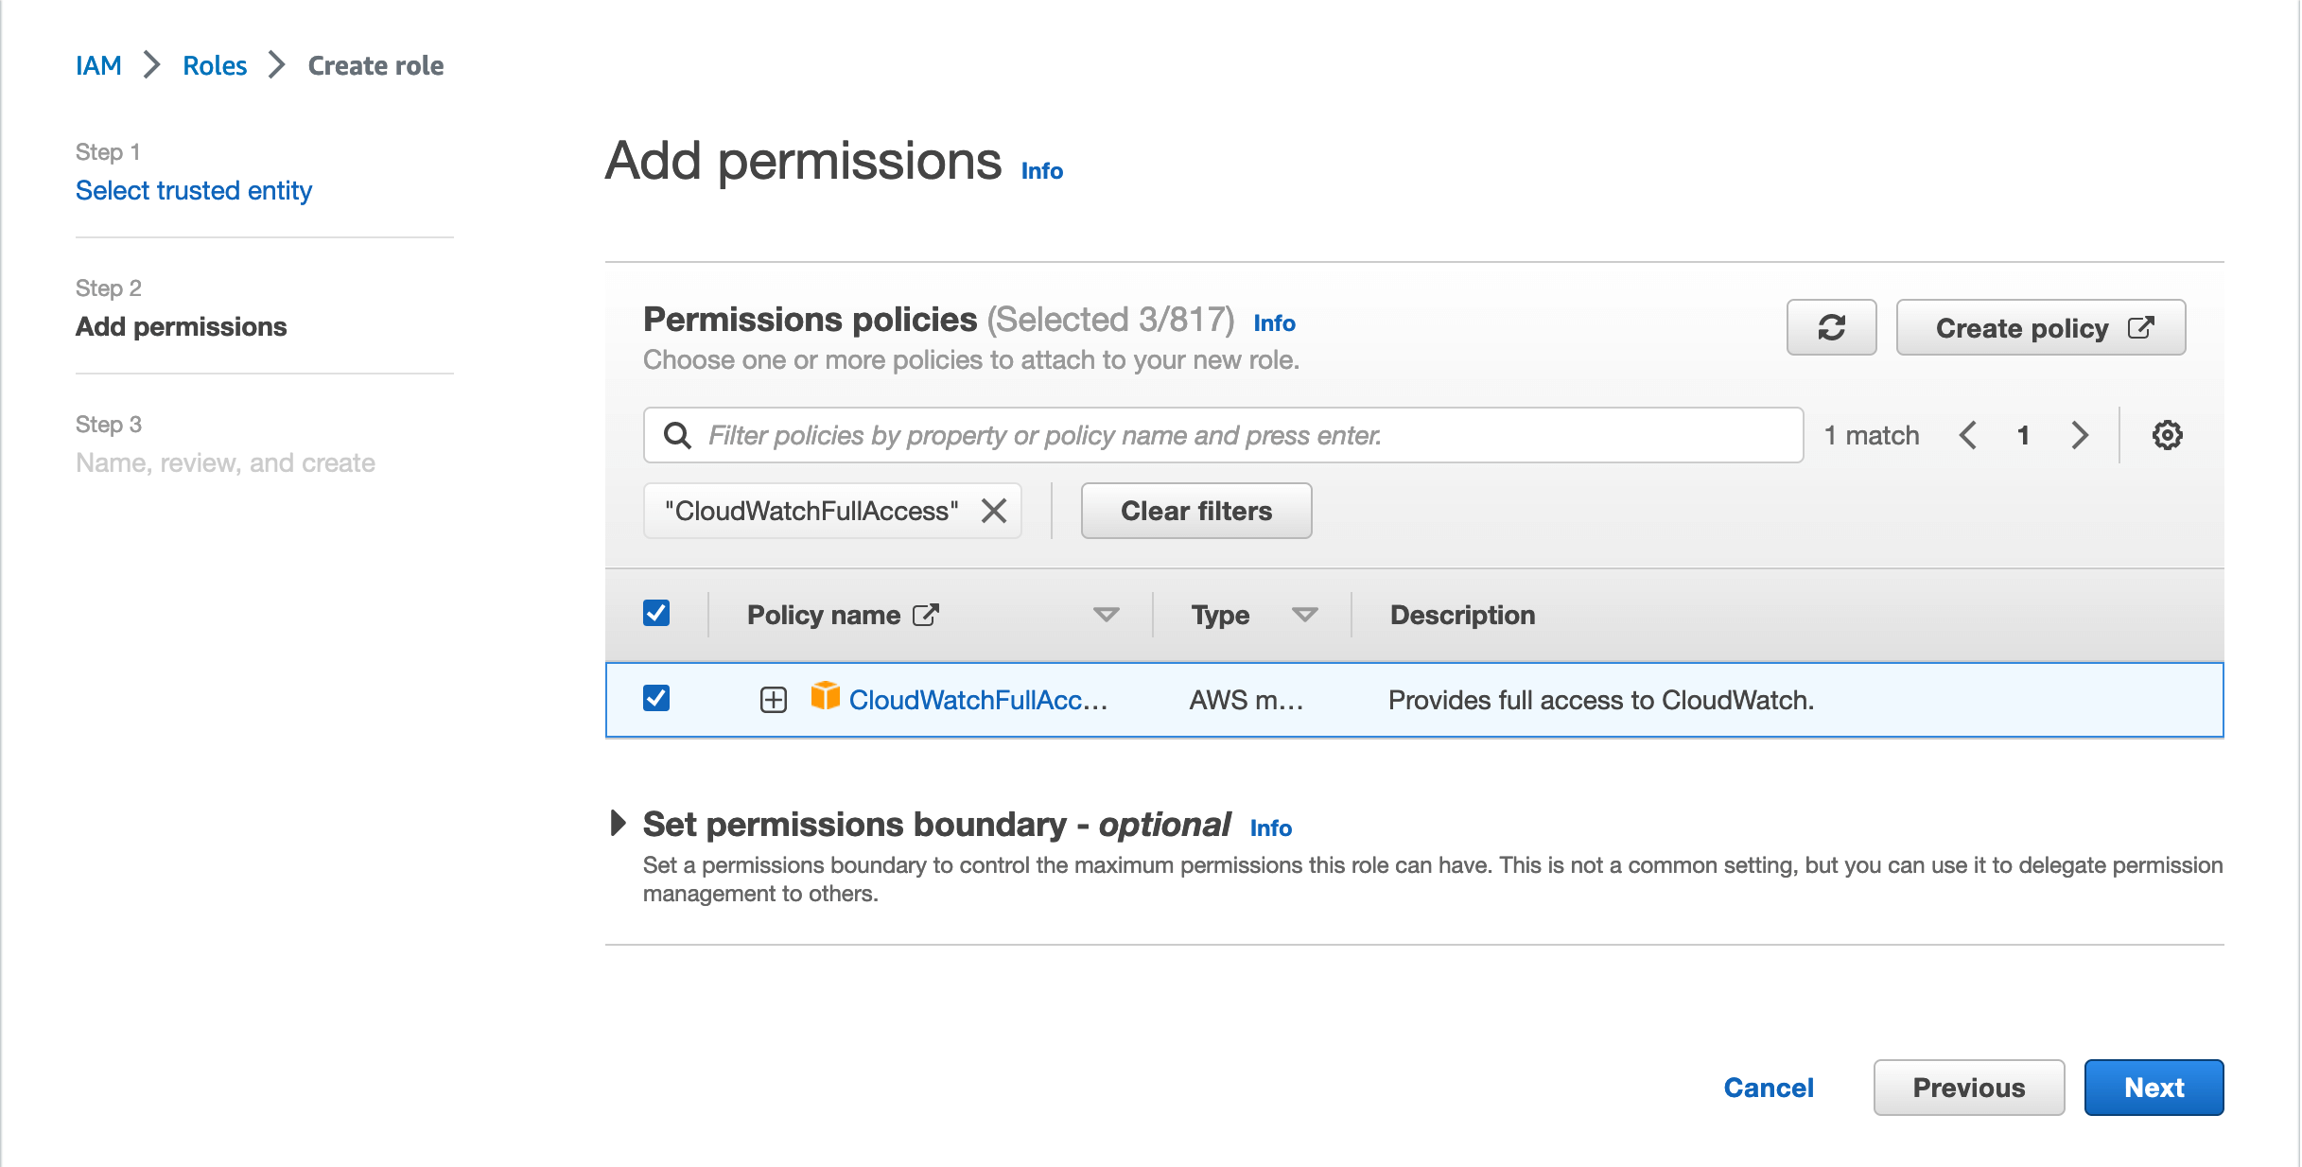Click the refresh policies icon
The height and width of the screenshot is (1167, 2302).
coord(1833,327)
